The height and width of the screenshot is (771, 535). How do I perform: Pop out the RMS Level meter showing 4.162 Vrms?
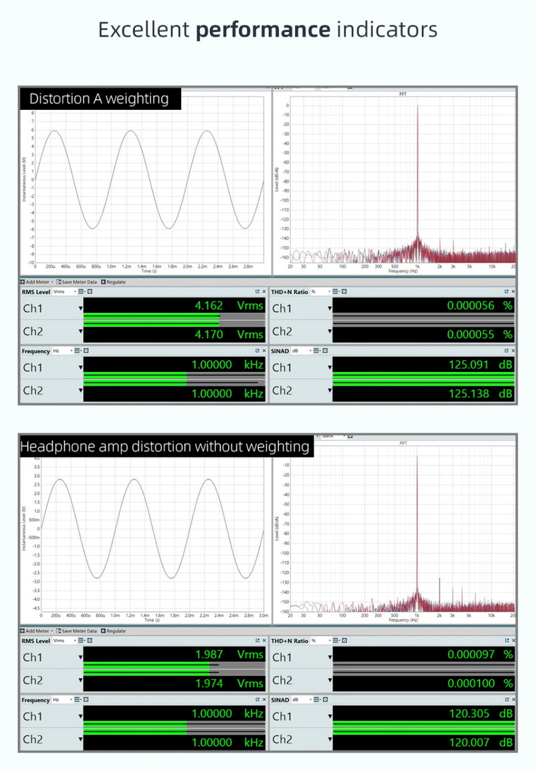pyautogui.click(x=257, y=292)
